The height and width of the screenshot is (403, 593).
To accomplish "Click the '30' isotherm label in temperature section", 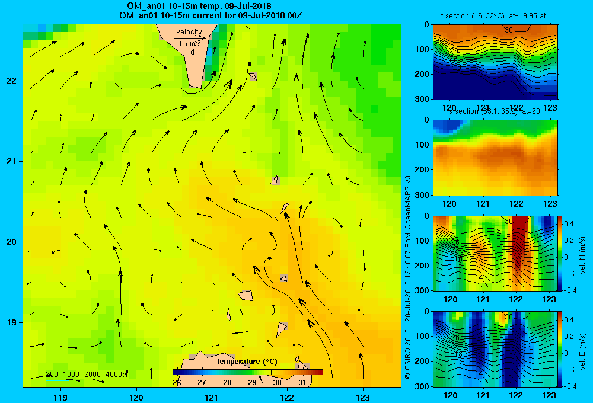I will pyautogui.click(x=509, y=30).
